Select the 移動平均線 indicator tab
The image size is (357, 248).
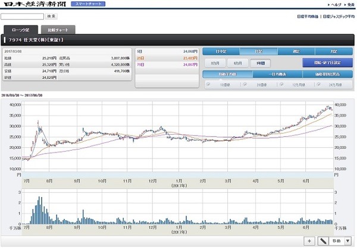pyautogui.click(x=227, y=74)
